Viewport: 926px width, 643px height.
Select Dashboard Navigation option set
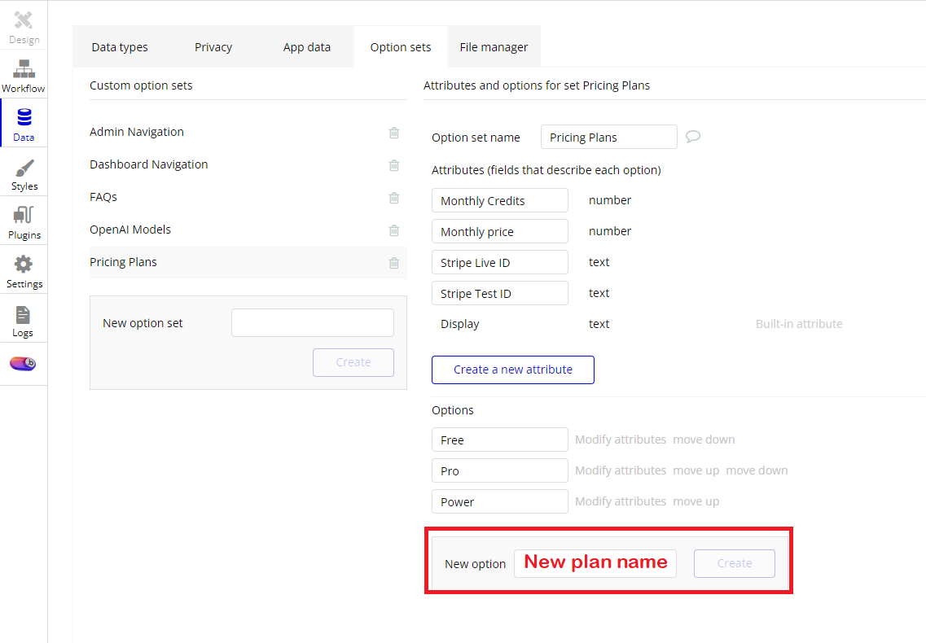pos(149,164)
